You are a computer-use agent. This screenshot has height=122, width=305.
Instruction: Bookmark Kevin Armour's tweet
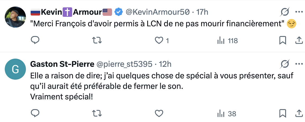coord(283,40)
